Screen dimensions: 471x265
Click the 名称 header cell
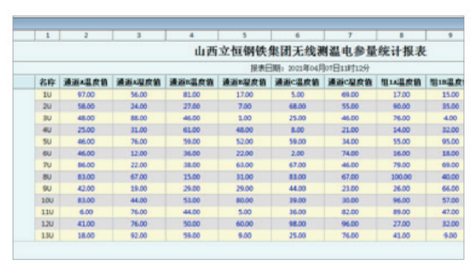[x=48, y=82]
